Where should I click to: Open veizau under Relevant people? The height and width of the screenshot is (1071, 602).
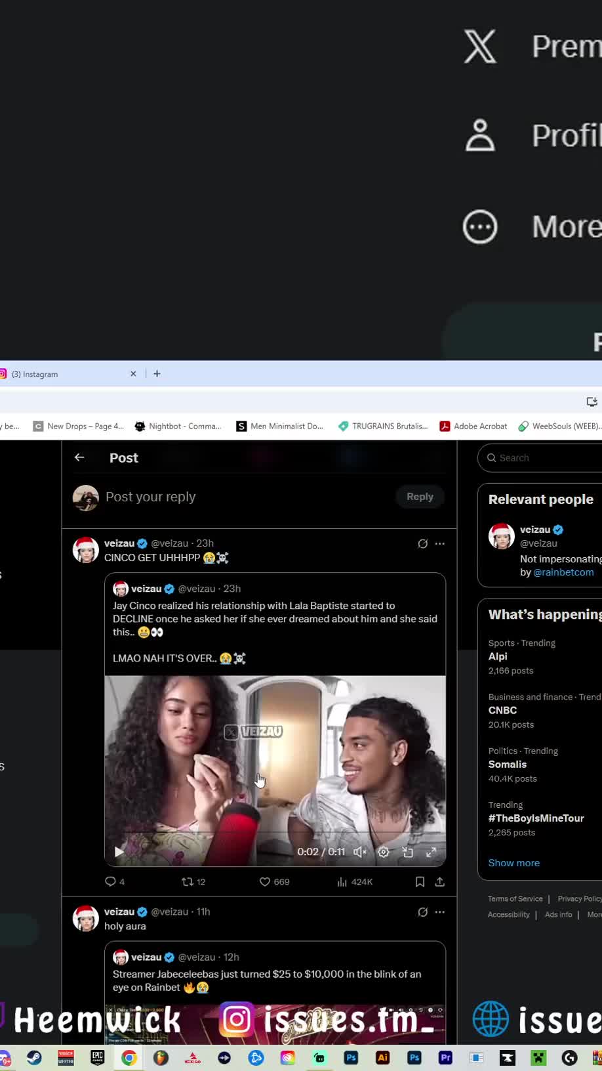coord(535,530)
